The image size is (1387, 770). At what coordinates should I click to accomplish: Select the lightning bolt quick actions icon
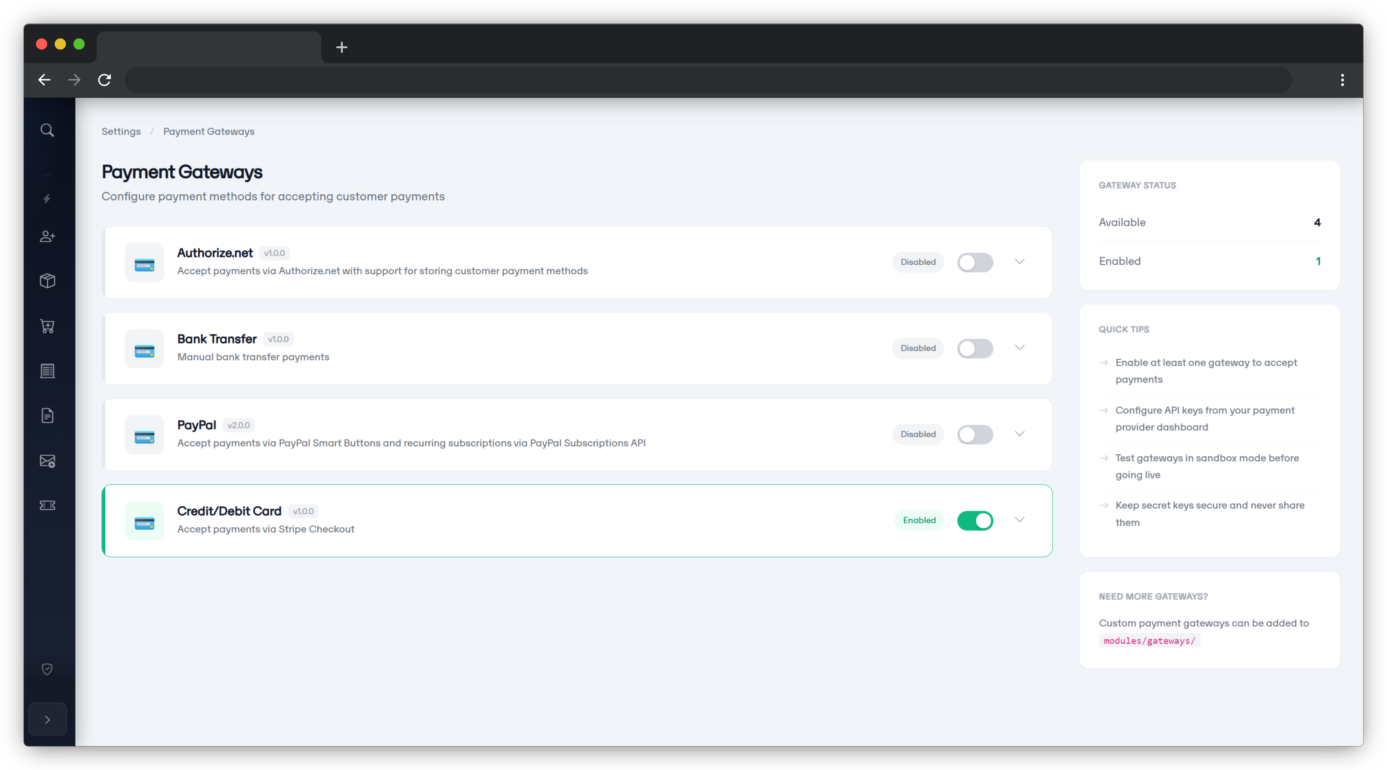coord(47,199)
